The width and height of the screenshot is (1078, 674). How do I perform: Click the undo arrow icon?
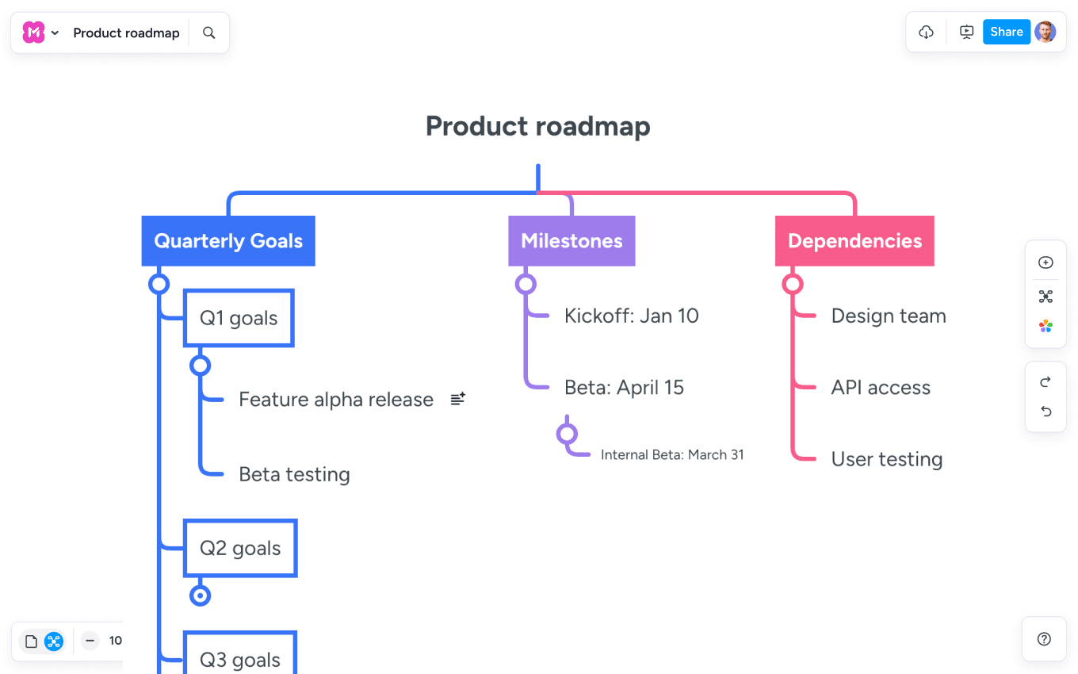[1046, 411]
